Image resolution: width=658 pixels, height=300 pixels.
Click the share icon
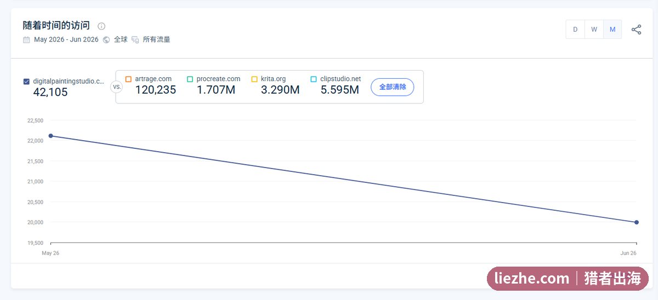(636, 30)
